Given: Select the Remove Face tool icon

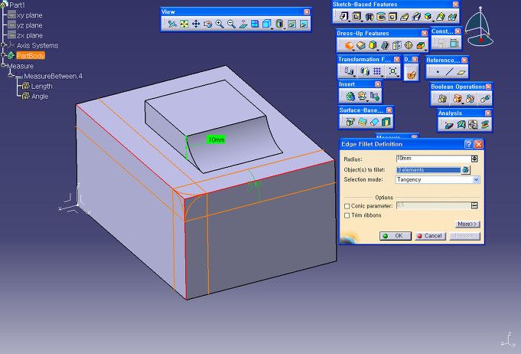Looking at the screenshot, I should [x=421, y=45].
